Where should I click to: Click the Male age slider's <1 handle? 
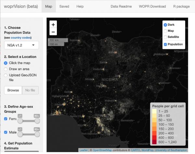click(x=20, y=134)
